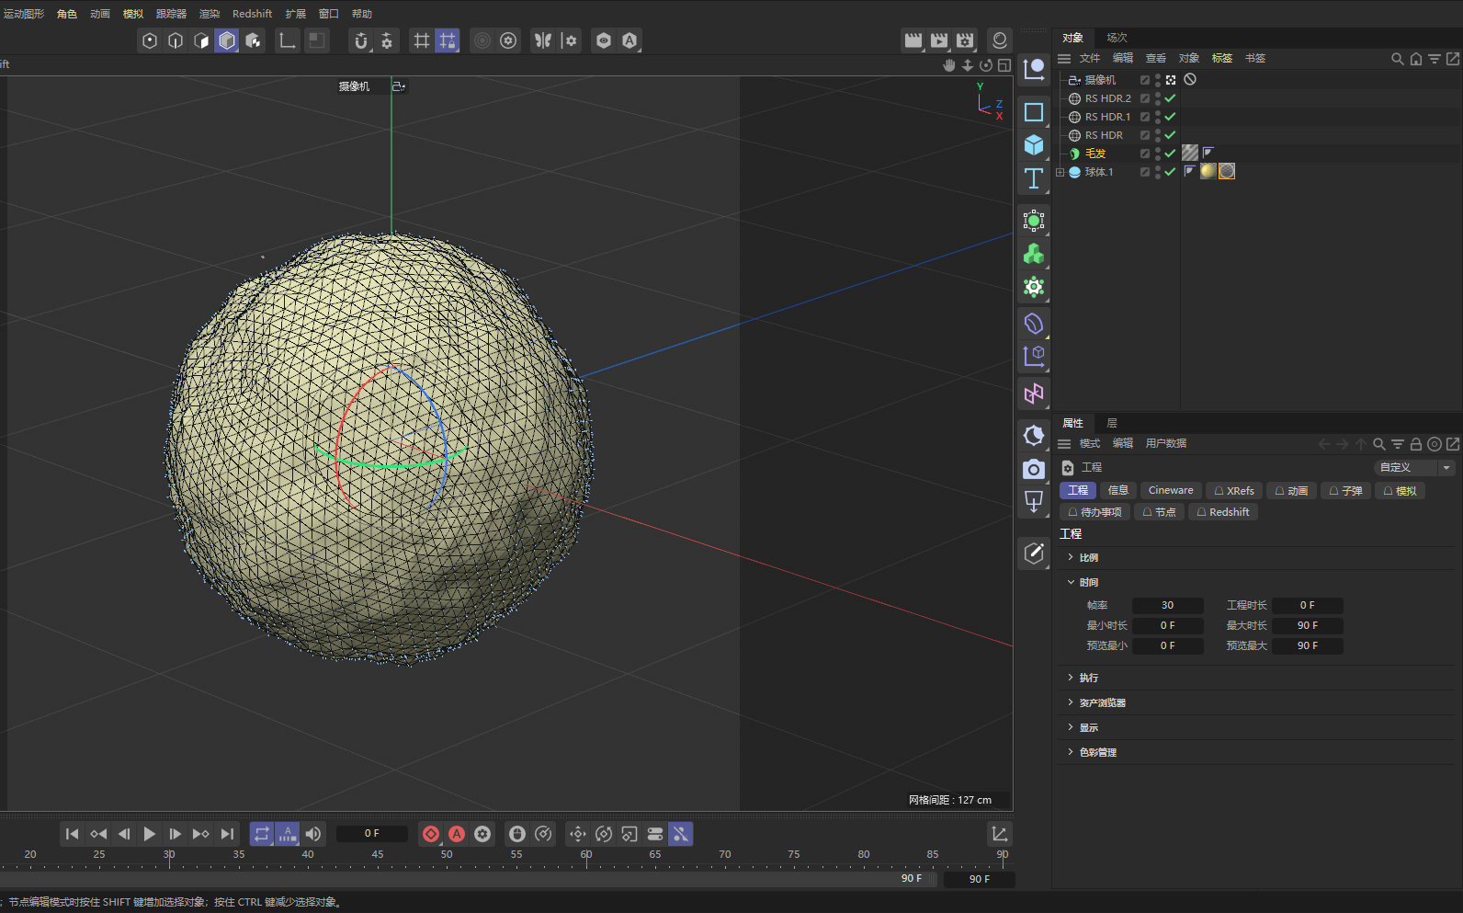The width and height of the screenshot is (1463, 913).
Task: Click the hair material tag on 毛发
Action: click(x=1190, y=153)
